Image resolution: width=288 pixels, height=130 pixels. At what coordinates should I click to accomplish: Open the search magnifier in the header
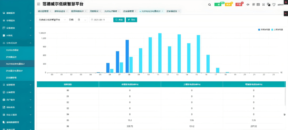click(210, 5)
